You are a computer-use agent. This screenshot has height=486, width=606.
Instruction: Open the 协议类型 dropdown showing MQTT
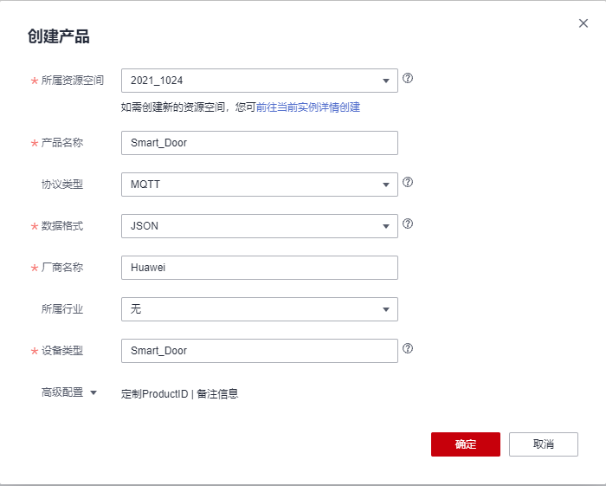(259, 185)
